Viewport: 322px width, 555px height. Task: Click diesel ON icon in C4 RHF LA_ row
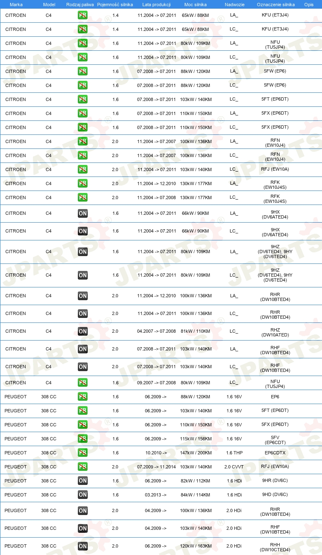tap(82, 349)
